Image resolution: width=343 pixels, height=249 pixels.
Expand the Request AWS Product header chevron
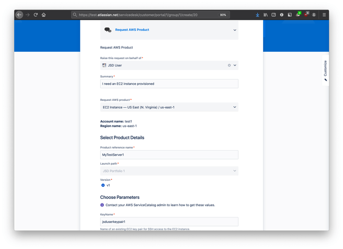tap(235, 30)
